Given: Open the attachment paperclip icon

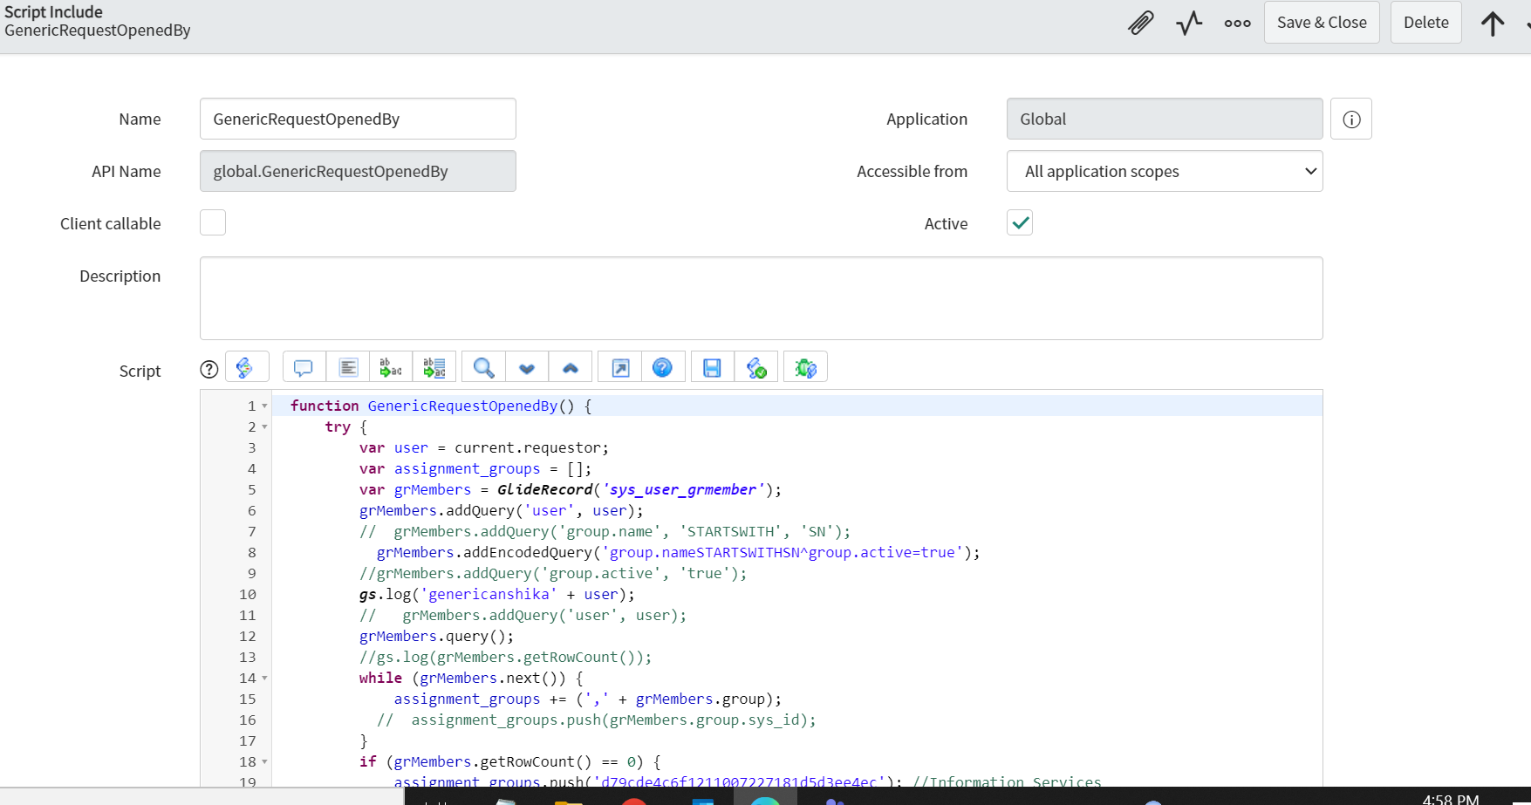Looking at the screenshot, I should 1140,23.
